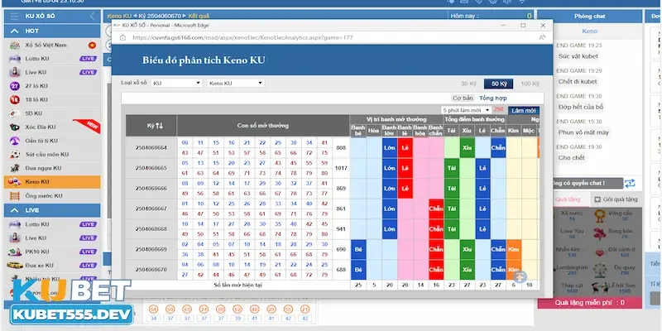Go to next Kỳ with right arrow
662x331 pixels.
[x=185, y=16]
